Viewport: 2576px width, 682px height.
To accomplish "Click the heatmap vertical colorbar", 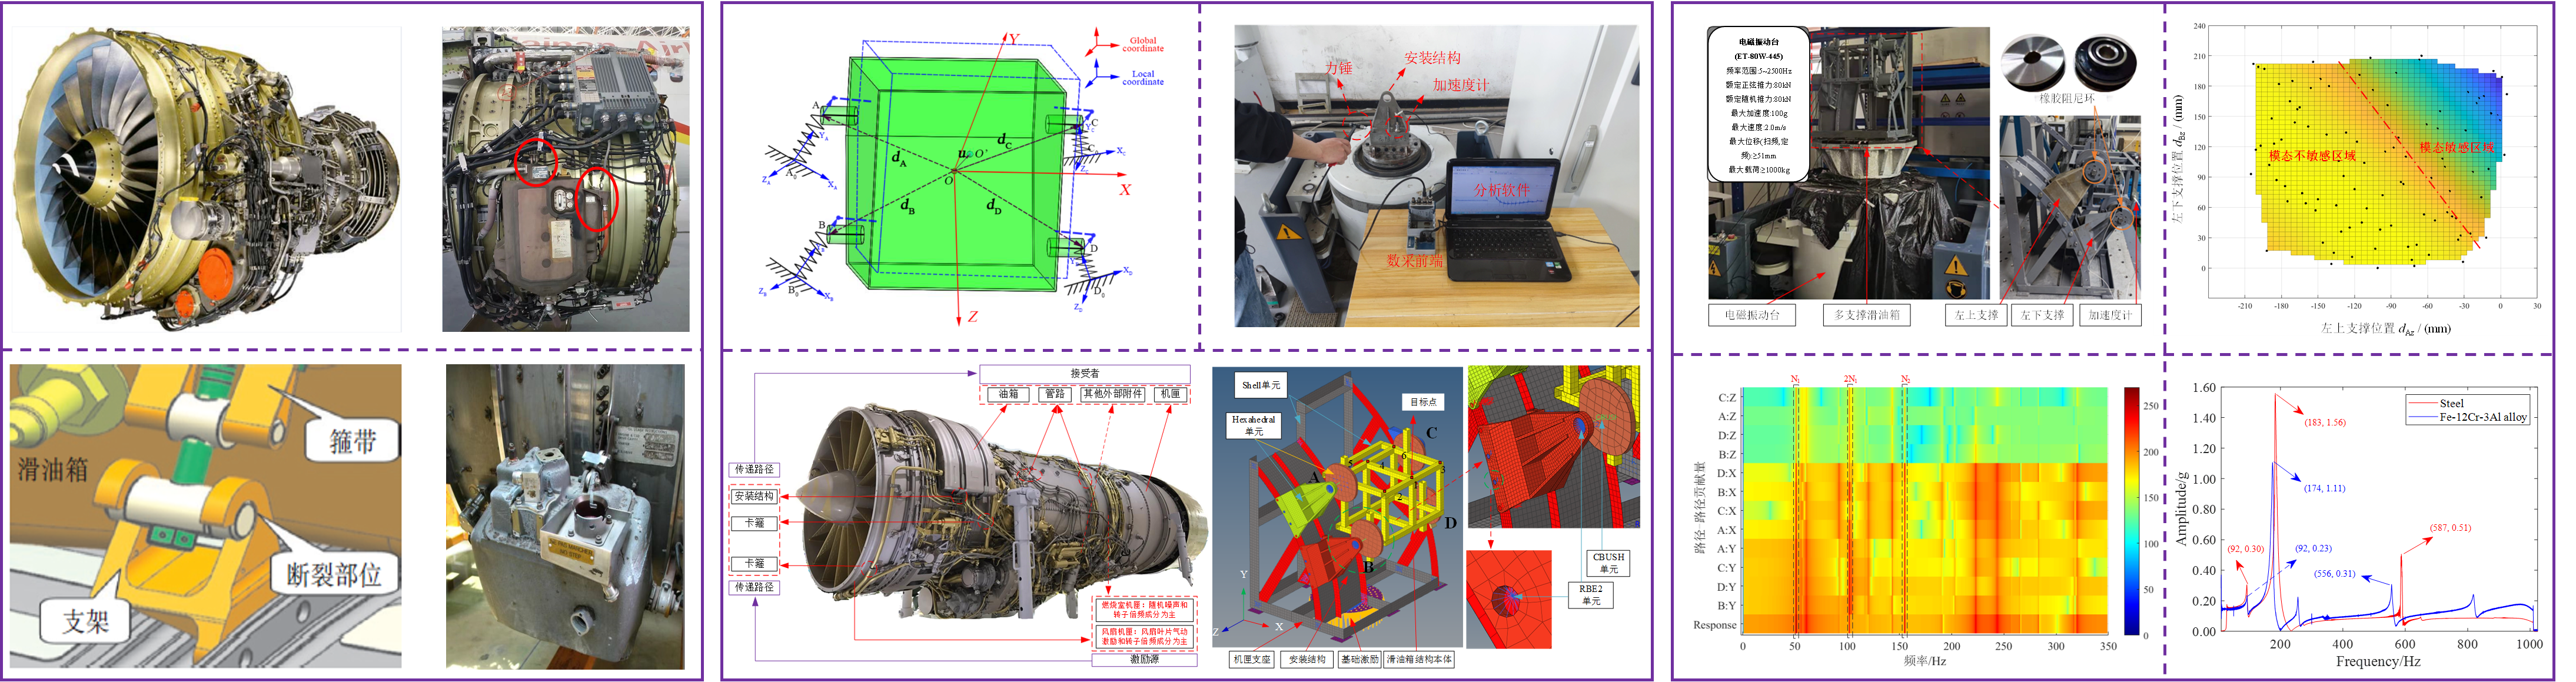I will tap(2131, 511).
